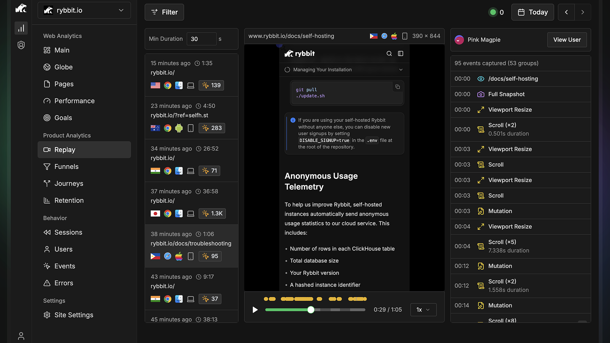The height and width of the screenshot is (343, 610).
Task: Play the session replay
Action: coord(255,310)
